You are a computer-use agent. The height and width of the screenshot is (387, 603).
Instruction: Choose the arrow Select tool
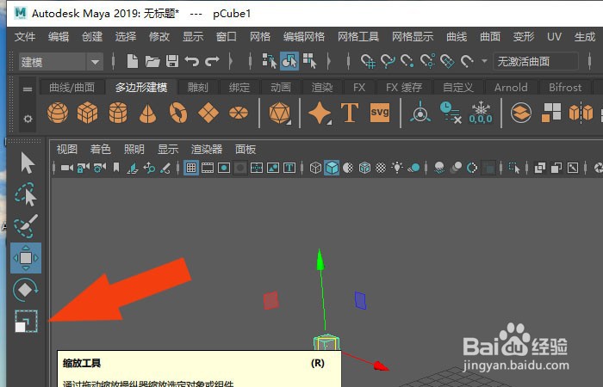coord(28,163)
